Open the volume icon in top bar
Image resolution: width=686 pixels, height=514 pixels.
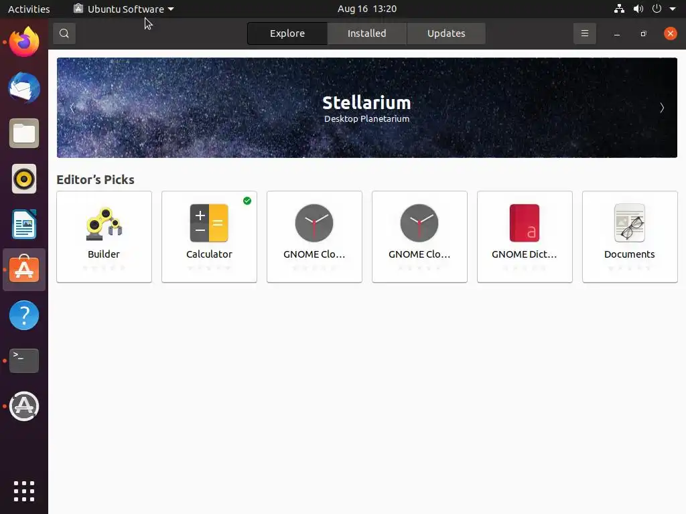coord(638,9)
